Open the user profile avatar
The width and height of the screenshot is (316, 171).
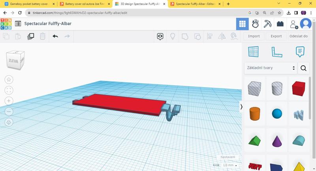click(306, 24)
